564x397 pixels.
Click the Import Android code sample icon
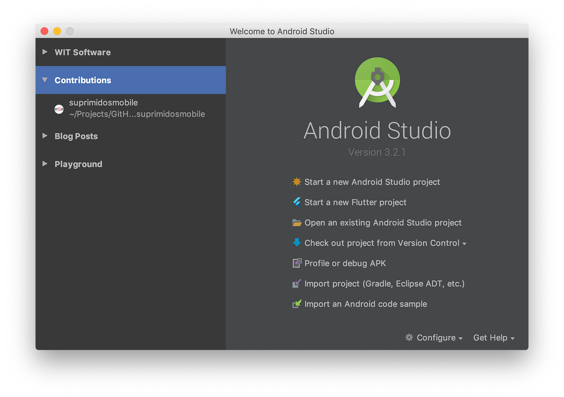pos(297,304)
